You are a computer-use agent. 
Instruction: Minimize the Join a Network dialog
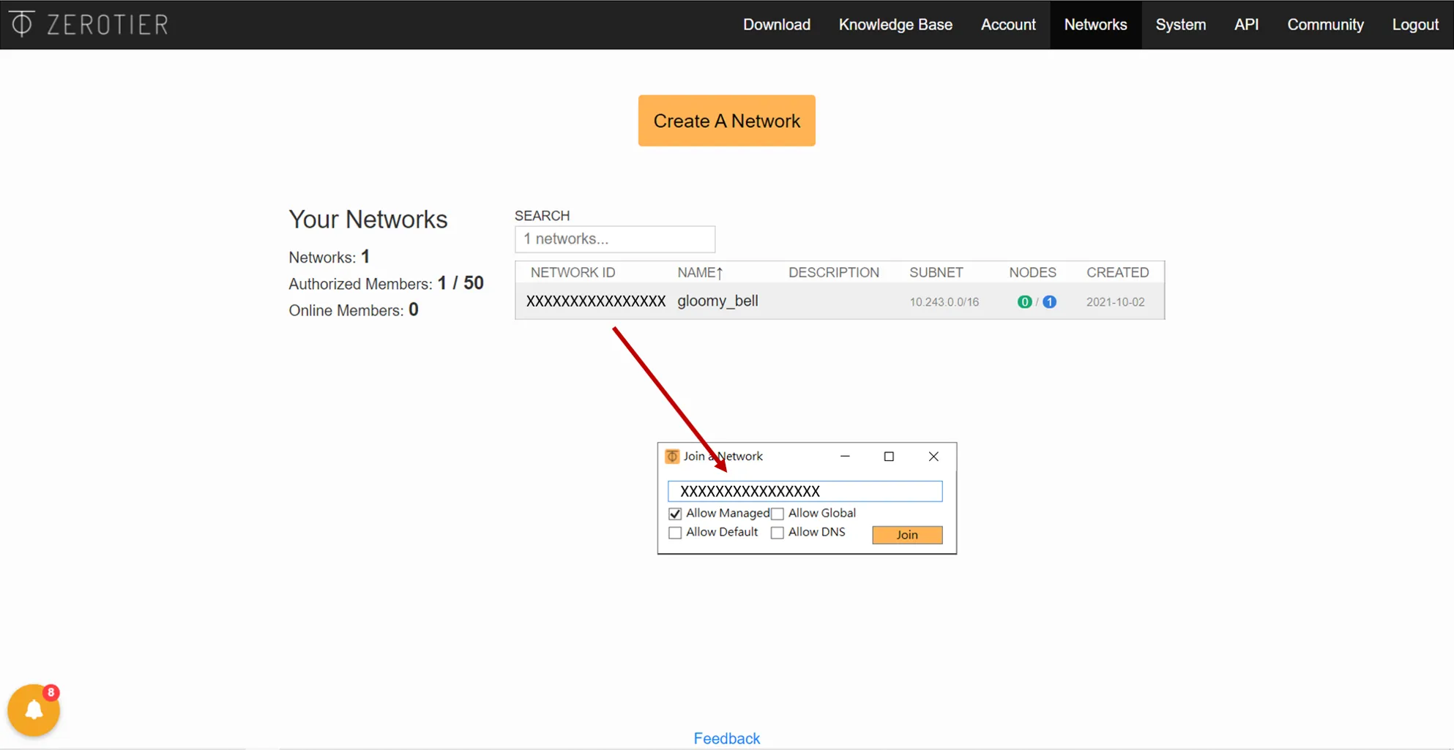(x=845, y=457)
